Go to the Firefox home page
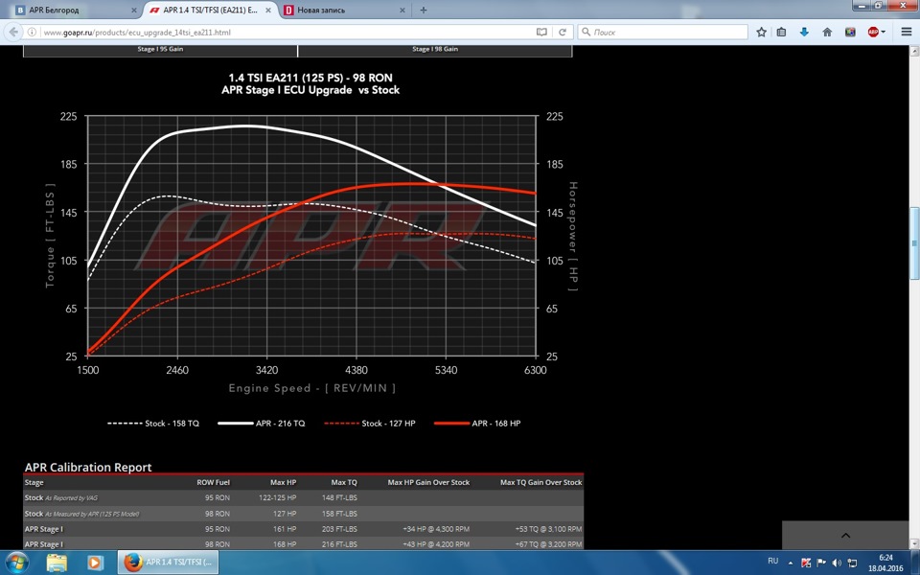920x575 pixels. click(x=827, y=33)
